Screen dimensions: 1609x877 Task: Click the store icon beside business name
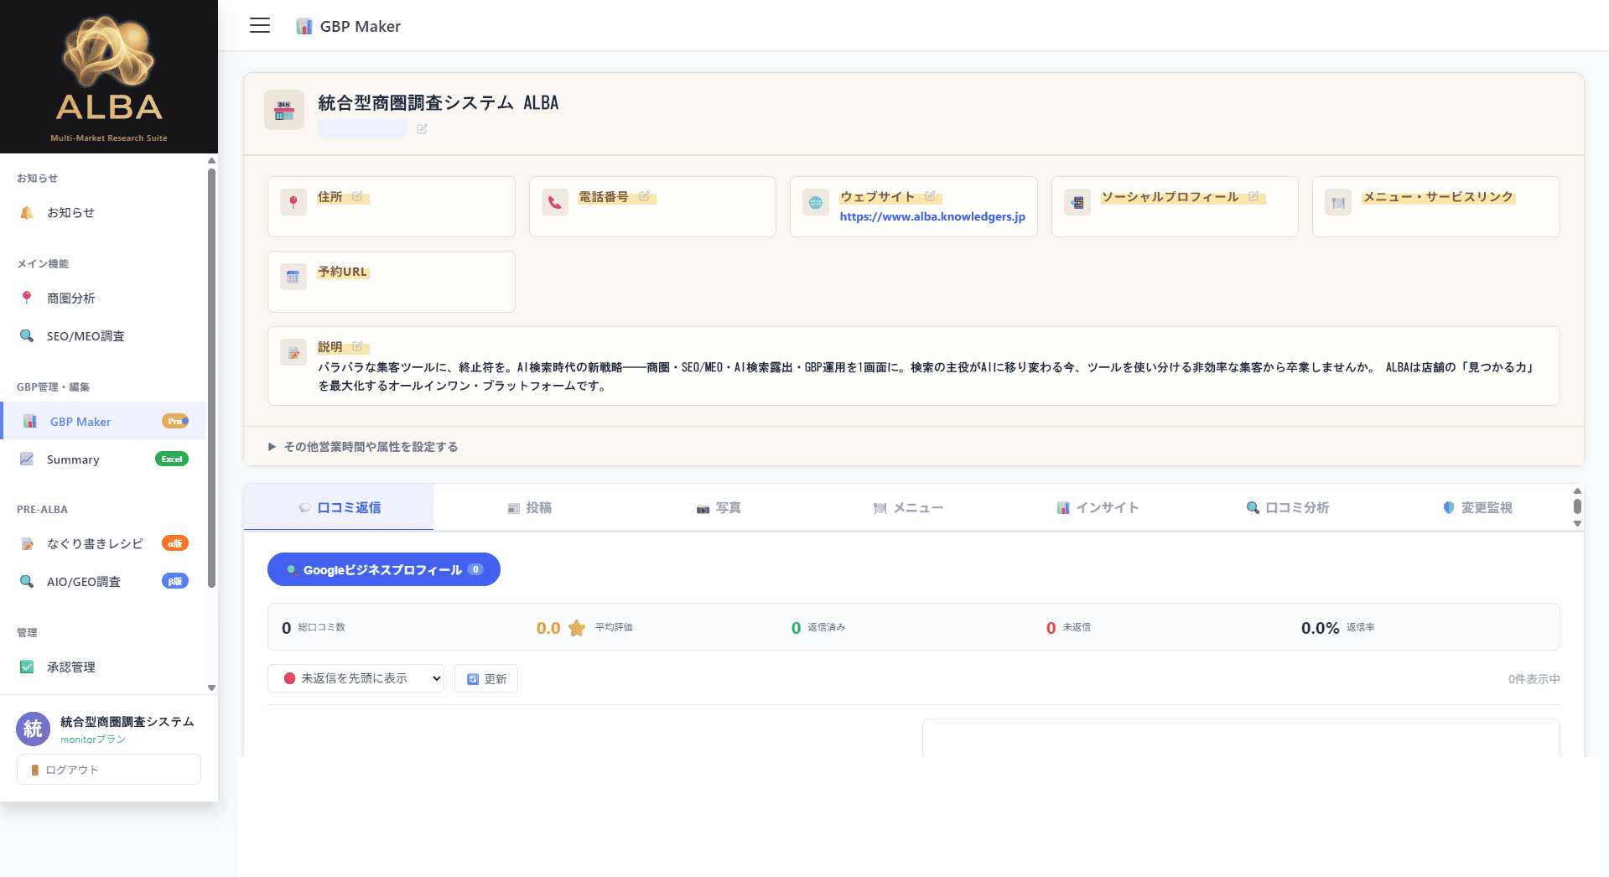coord(284,111)
